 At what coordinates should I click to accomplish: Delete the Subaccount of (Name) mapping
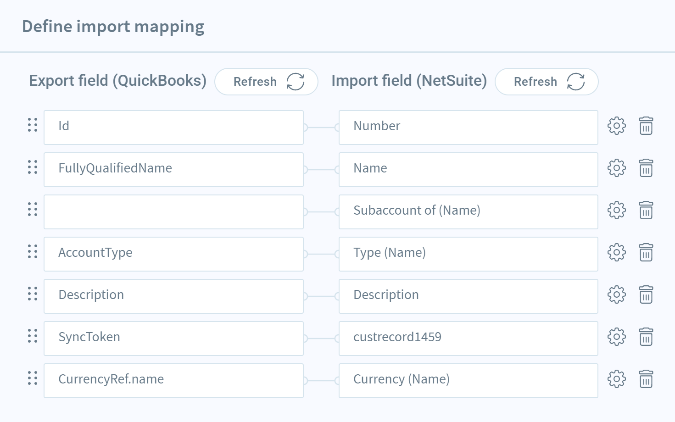(646, 210)
